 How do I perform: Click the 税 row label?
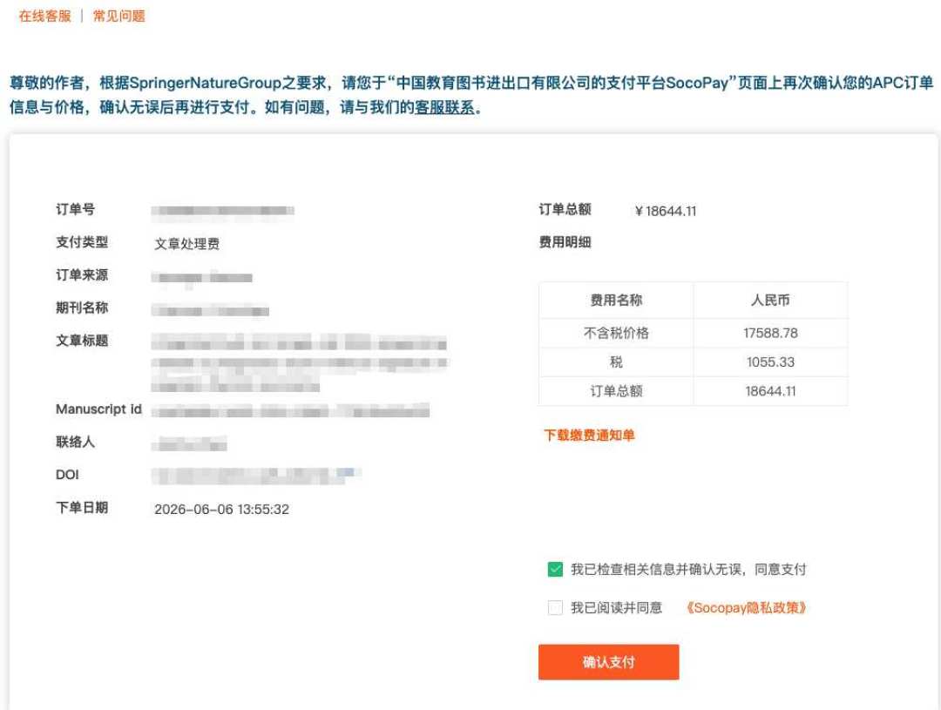616,362
